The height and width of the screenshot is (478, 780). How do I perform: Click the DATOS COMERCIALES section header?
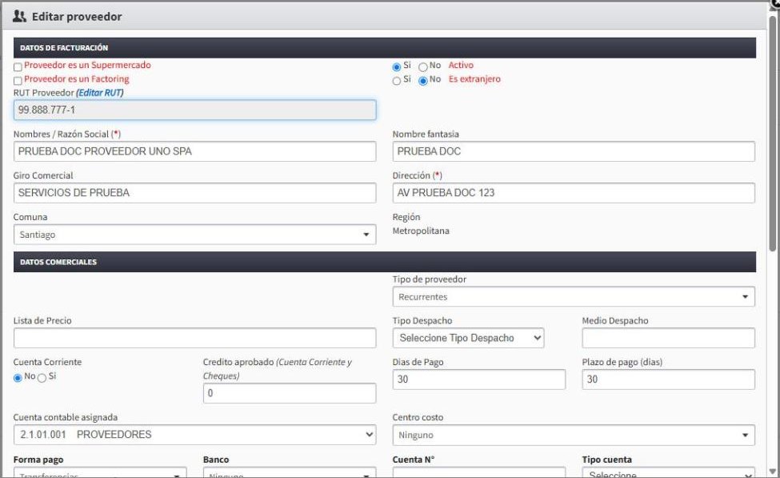click(x=385, y=262)
